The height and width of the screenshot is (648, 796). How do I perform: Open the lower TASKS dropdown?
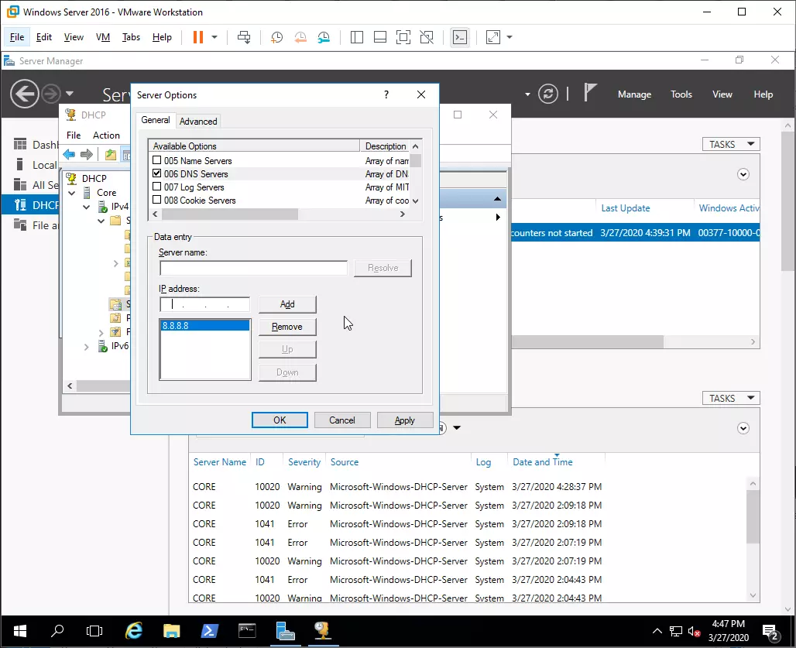(731, 398)
